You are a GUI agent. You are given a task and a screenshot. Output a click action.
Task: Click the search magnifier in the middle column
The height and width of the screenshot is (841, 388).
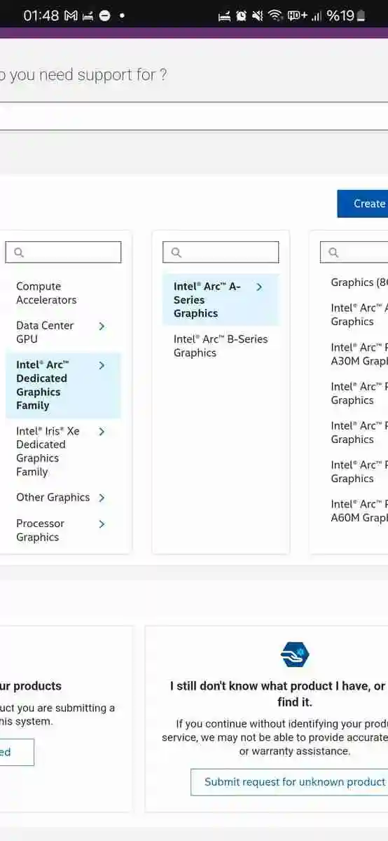point(176,252)
